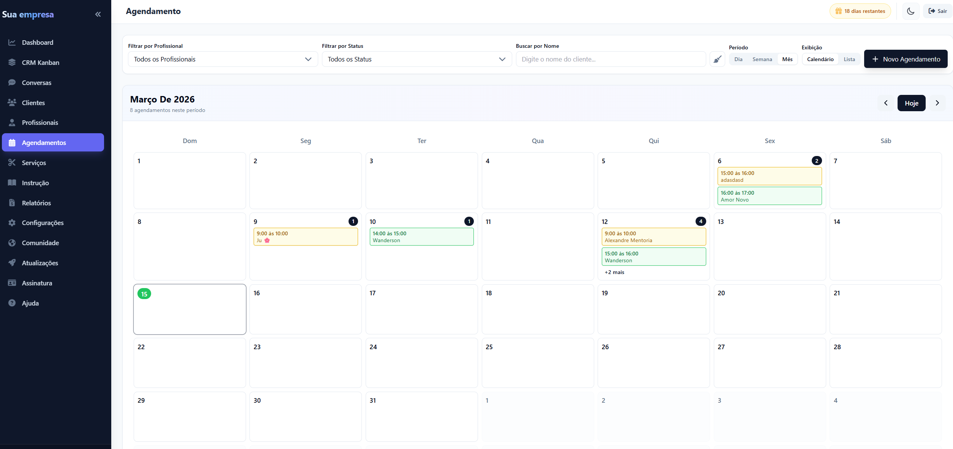
Task: Go to next month arrow
Action: click(937, 103)
